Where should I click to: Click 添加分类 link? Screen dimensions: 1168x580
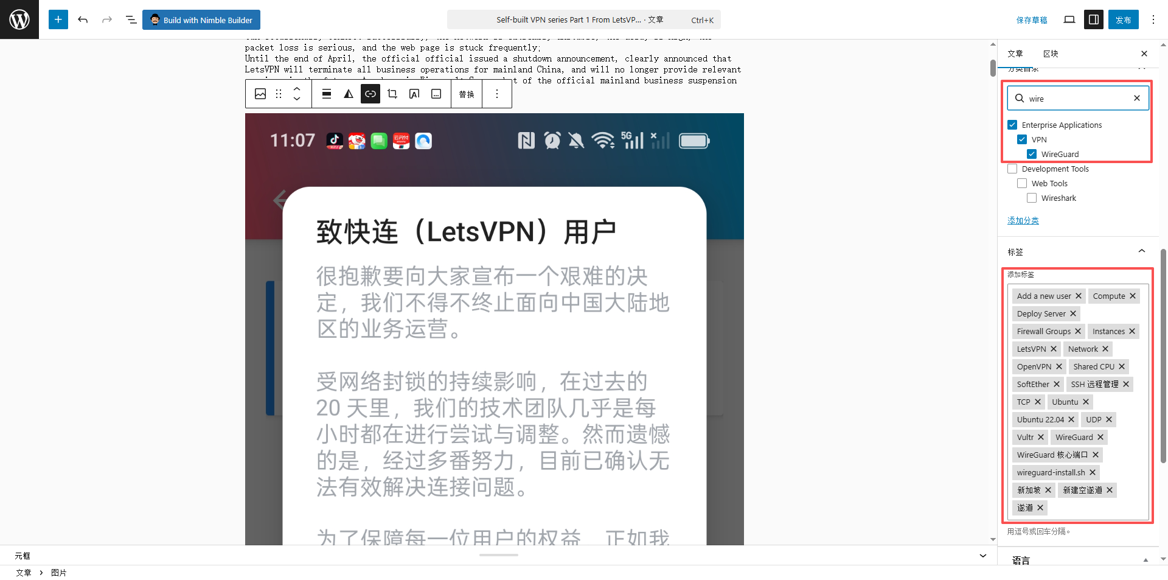point(1023,220)
